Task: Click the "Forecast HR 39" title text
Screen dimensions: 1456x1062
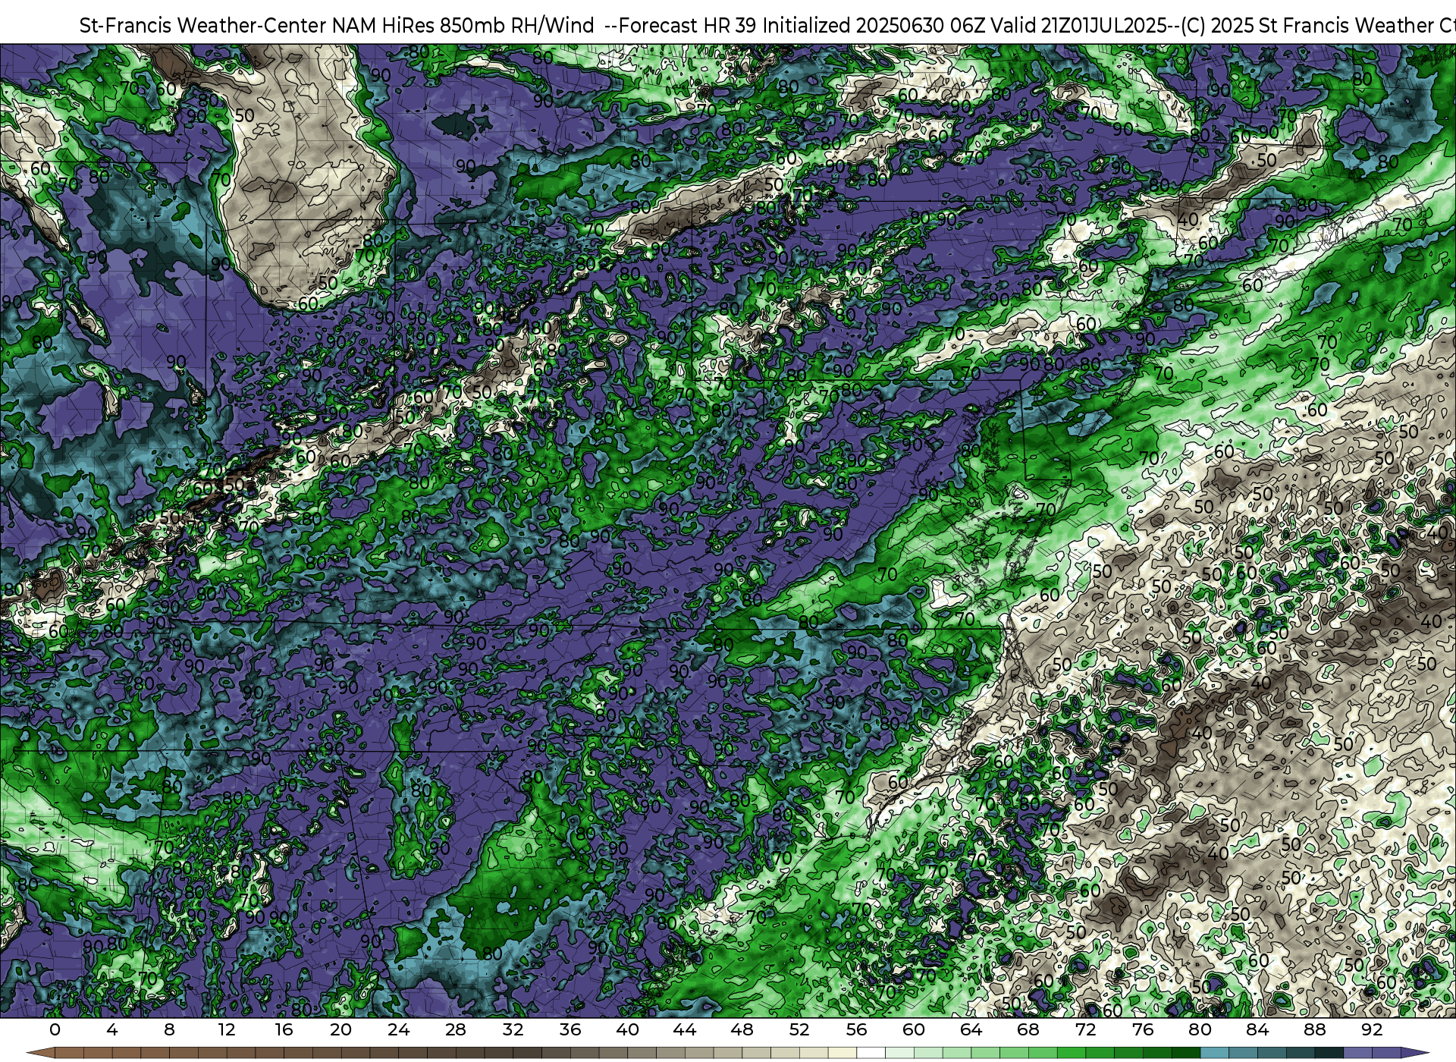Action: pyautogui.click(x=688, y=26)
